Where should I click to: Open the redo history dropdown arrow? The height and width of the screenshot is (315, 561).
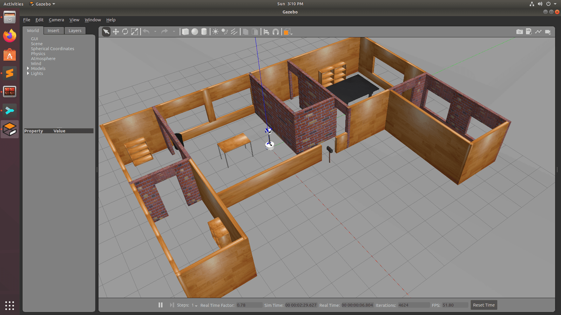(x=174, y=32)
